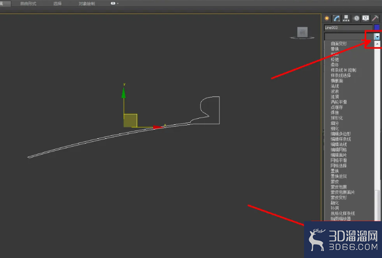Choose 涡轮平滑 from the modifier list
Image resolution: width=382 pixels, height=258 pixels.
pyautogui.click(x=339, y=102)
